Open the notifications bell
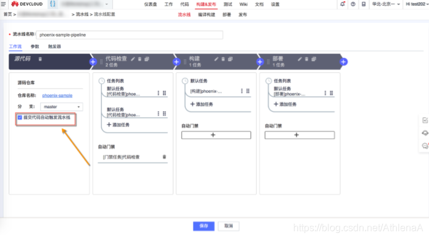The height and width of the screenshot is (239, 429). coord(343,4)
